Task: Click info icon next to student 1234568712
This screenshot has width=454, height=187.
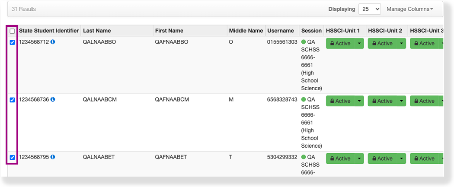Action: pyautogui.click(x=53, y=42)
